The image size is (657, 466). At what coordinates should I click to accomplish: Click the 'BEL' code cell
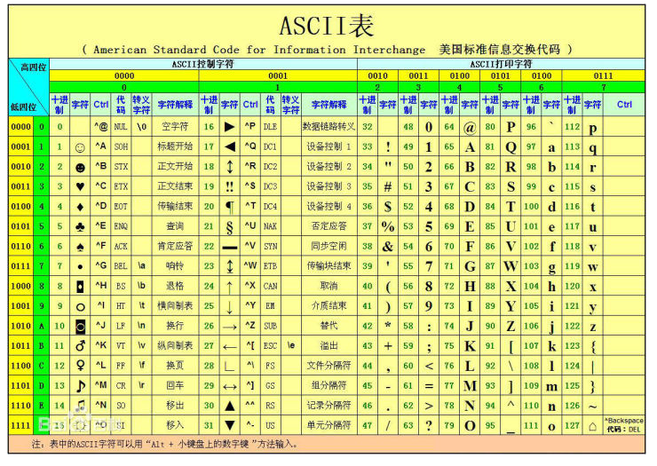pyautogui.click(x=121, y=266)
